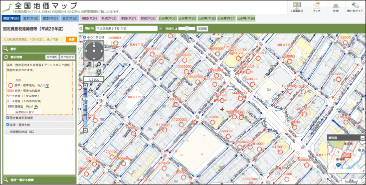Click magnifier icon in 住所一覧から検索 header

(x=6, y=180)
